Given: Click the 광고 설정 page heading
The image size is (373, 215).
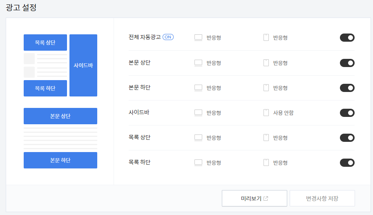Looking at the screenshot, I should tap(21, 7).
